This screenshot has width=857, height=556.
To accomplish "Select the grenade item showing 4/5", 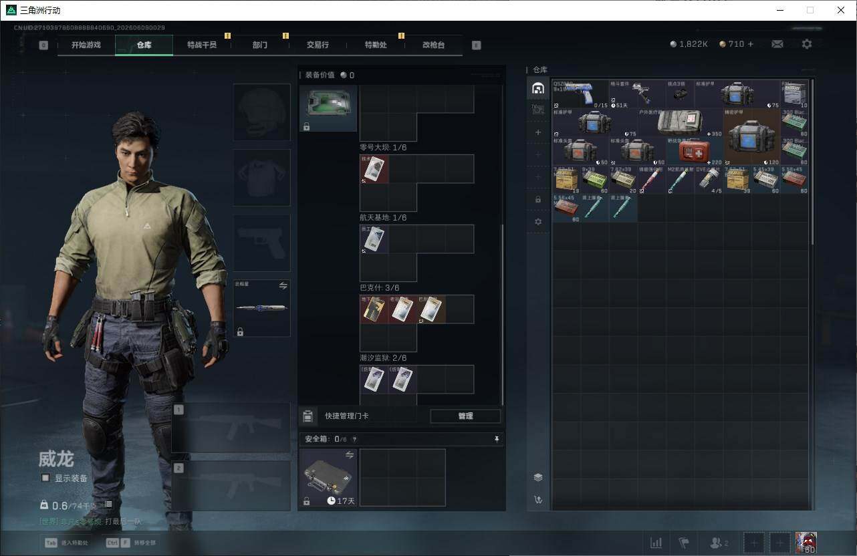I will (709, 180).
